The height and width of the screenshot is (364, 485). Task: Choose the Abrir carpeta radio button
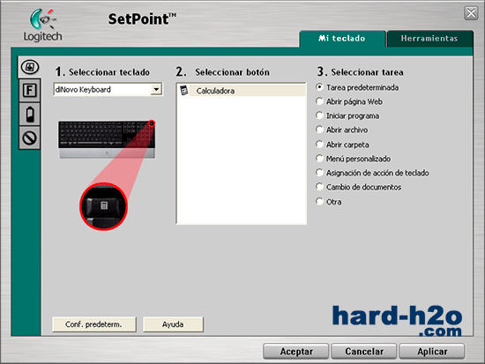click(x=319, y=145)
